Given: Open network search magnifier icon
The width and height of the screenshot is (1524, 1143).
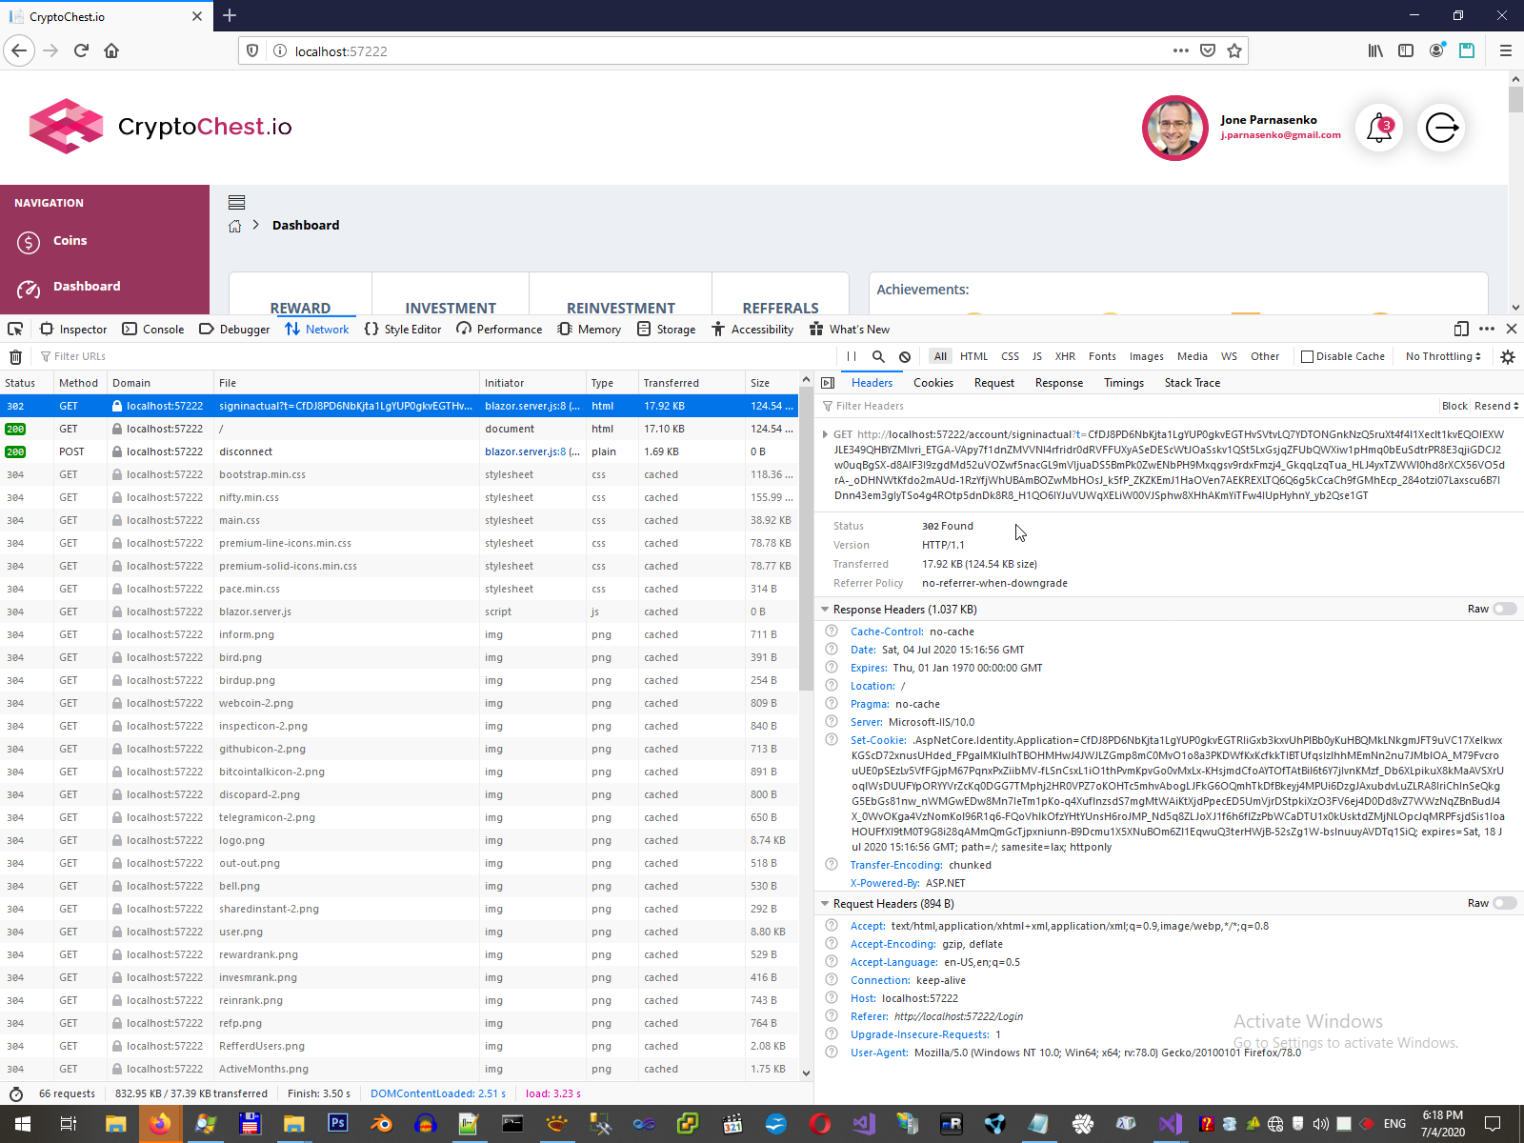Looking at the screenshot, I should [878, 356].
